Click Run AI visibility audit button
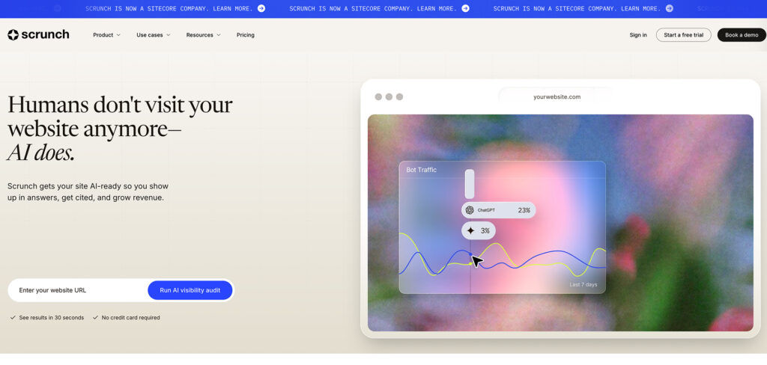The height and width of the screenshot is (365, 767). click(x=190, y=290)
